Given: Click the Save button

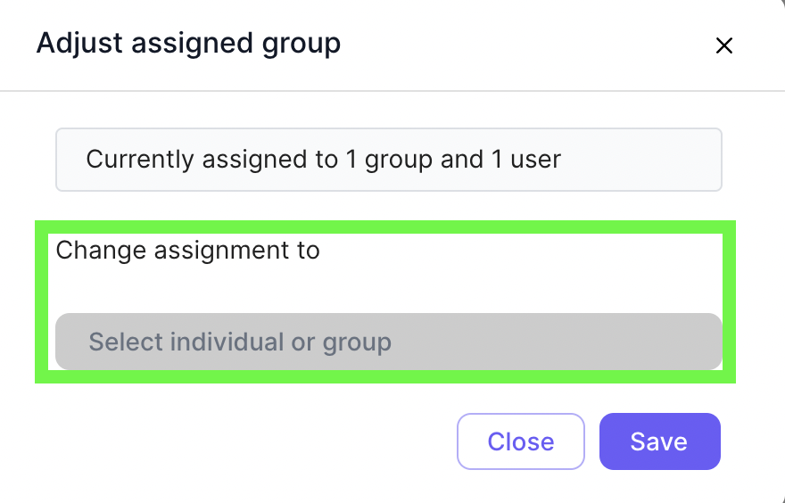Looking at the screenshot, I should click(x=659, y=441).
